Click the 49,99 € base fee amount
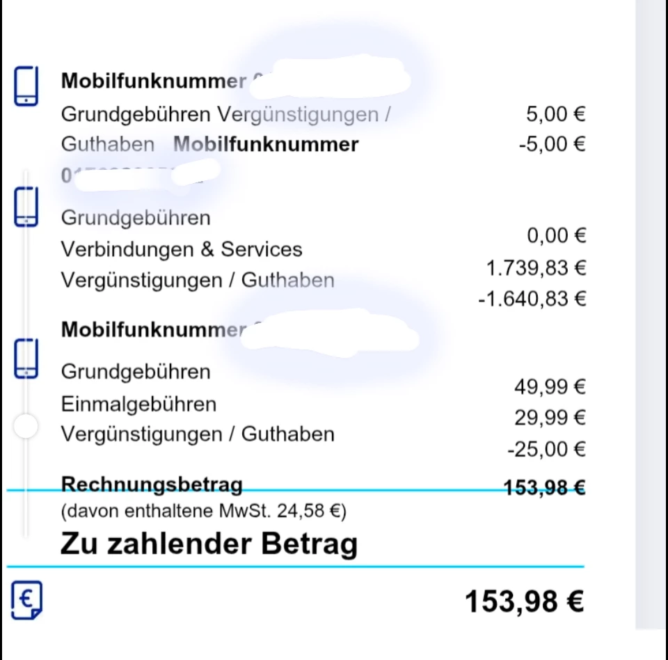The image size is (668, 660). coord(550,386)
